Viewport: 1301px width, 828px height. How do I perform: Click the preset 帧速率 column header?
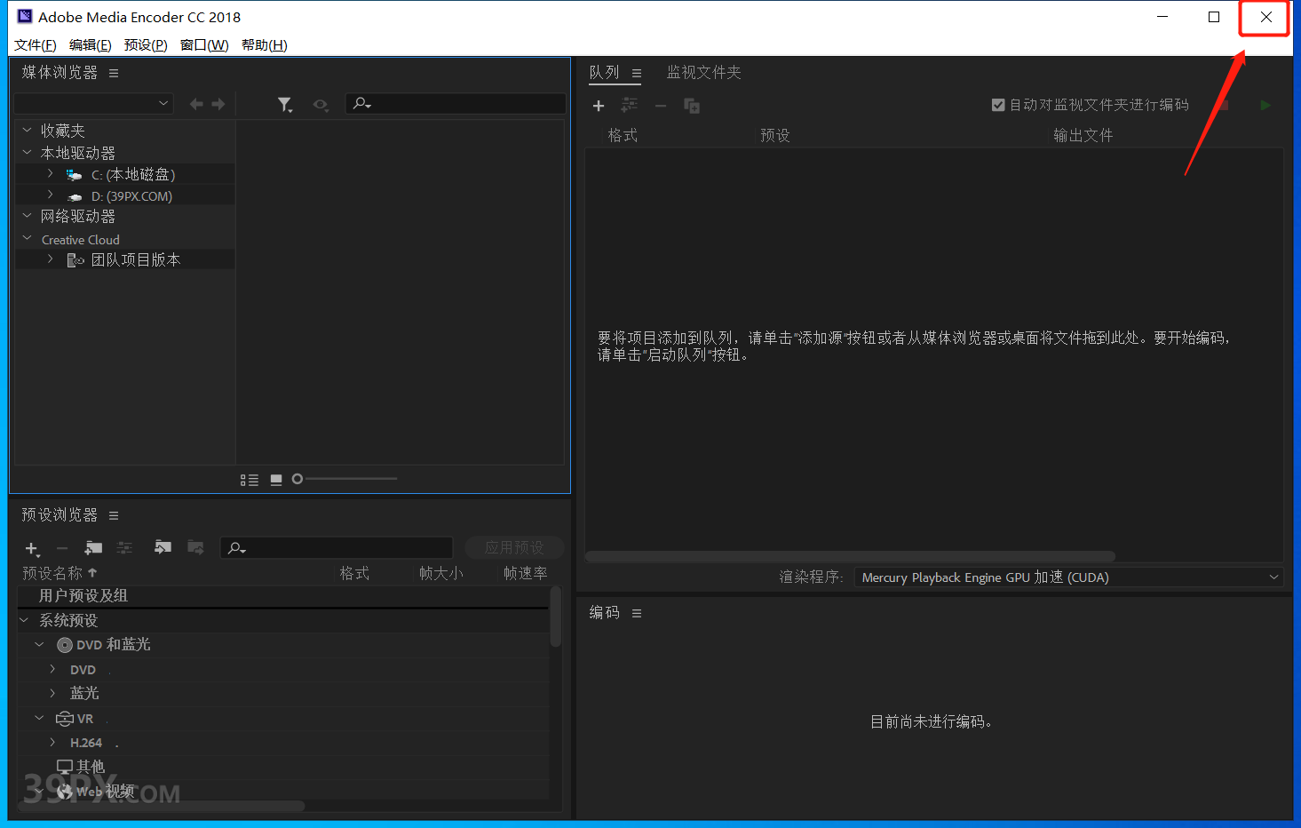526,574
